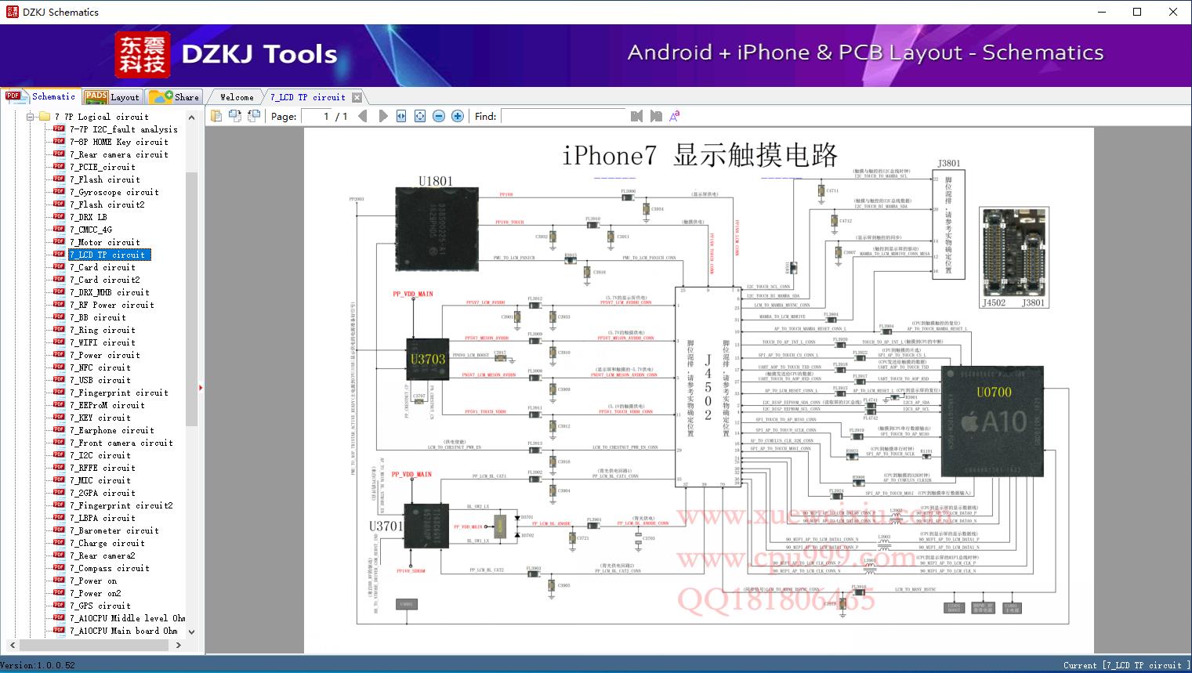Close the 7_LCD TP circuit tab
Viewport: 1192px width, 673px height.
[357, 97]
